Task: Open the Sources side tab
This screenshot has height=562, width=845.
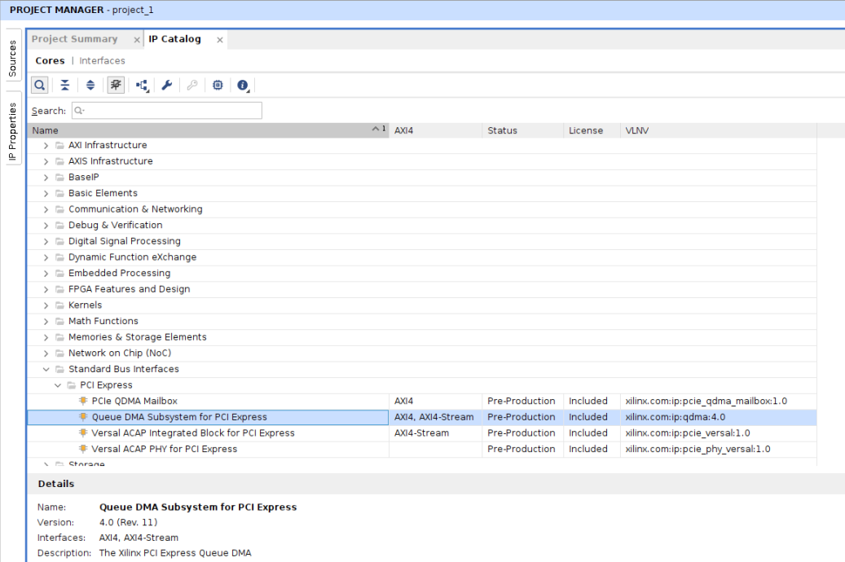Action: pyautogui.click(x=12, y=59)
